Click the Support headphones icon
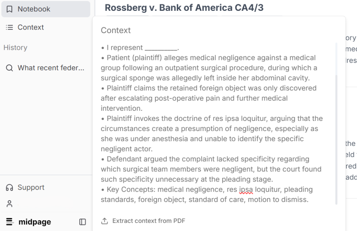The width and height of the screenshot is (357, 231). 10,187
